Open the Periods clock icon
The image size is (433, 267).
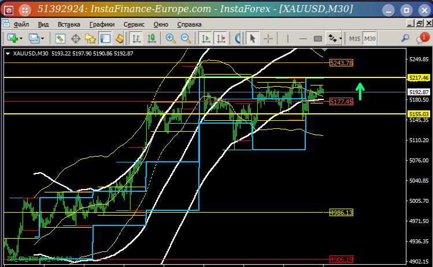[238, 38]
